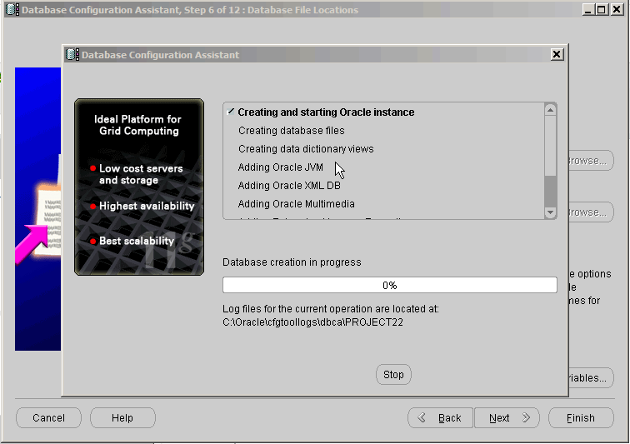This screenshot has width=630, height=444.
Task: Select 'Creating data dictionary views' step
Action: pyautogui.click(x=306, y=149)
